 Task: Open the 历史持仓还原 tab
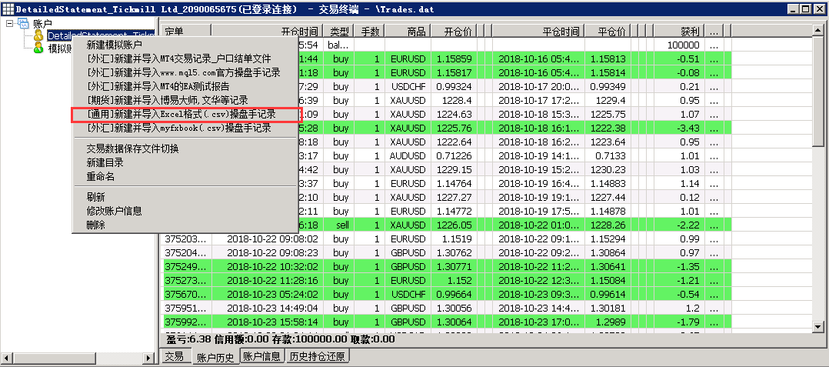(318, 357)
